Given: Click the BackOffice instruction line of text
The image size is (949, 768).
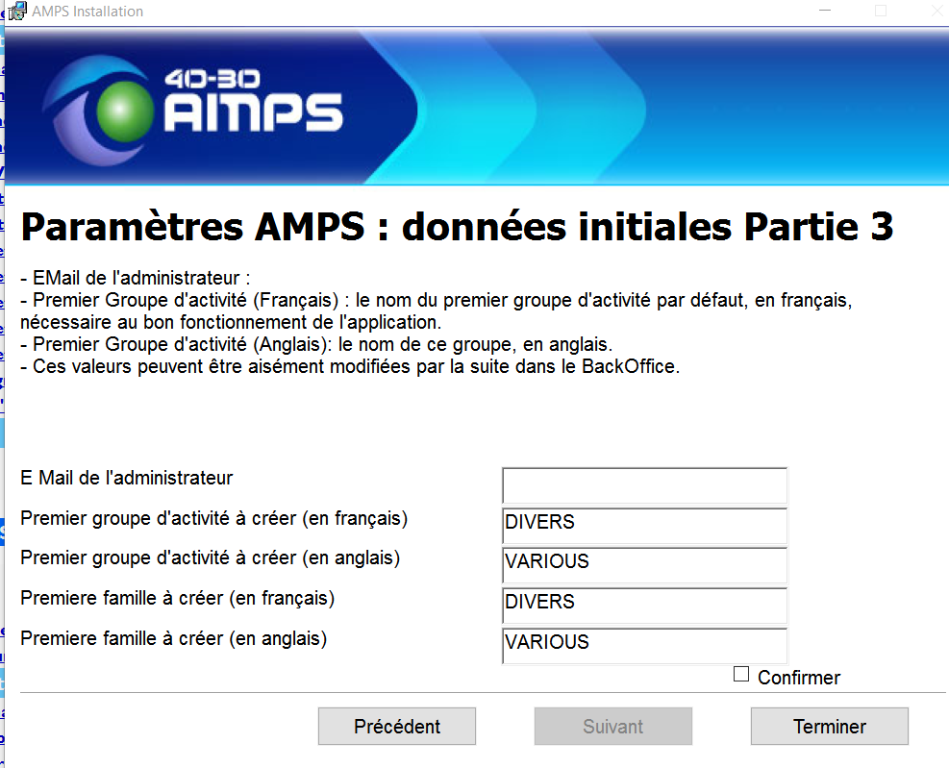Looking at the screenshot, I should pos(350,366).
